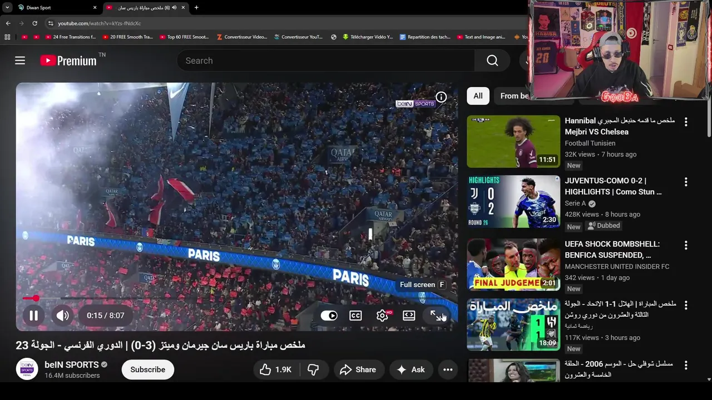Show video info card icon
Image resolution: width=712 pixels, height=400 pixels.
click(x=441, y=97)
